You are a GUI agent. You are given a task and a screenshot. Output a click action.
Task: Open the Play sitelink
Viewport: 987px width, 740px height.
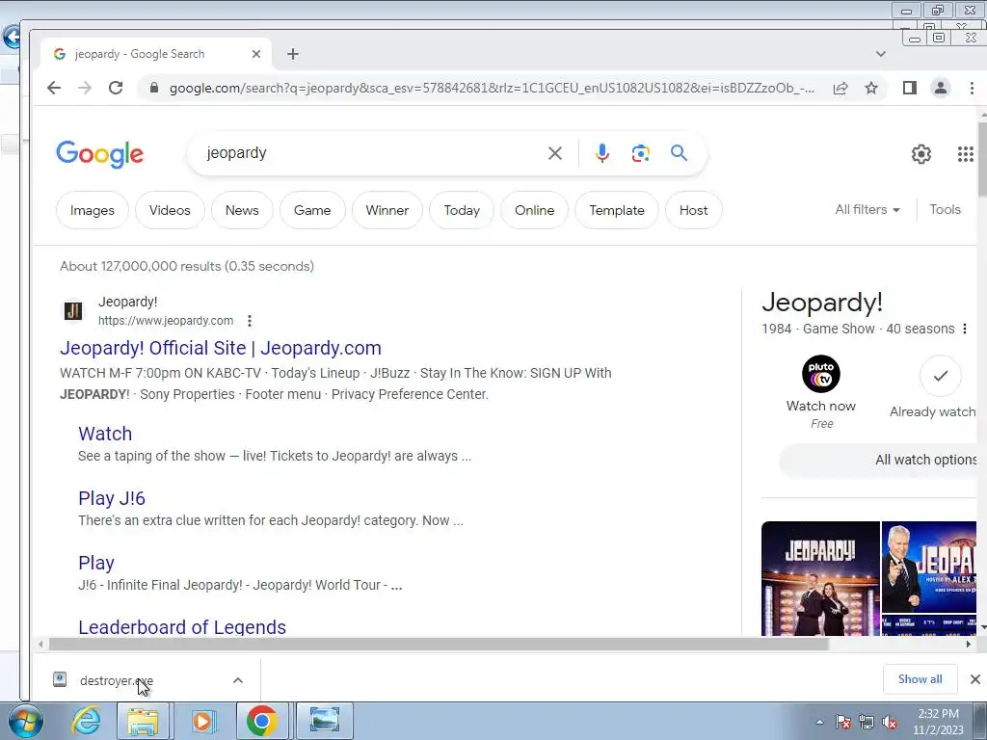click(x=96, y=563)
